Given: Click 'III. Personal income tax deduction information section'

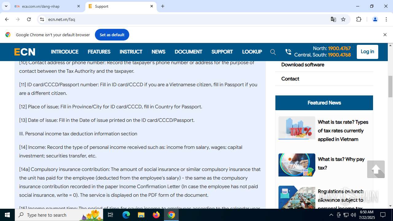Looking at the screenshot, I should (x=78, y=134).
